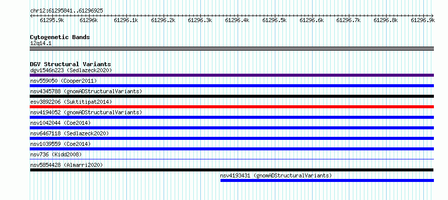The image size is (448, 200).
Task: Click the short nsv4193431 blue variant bar
Action: click(x=327, y=180)
